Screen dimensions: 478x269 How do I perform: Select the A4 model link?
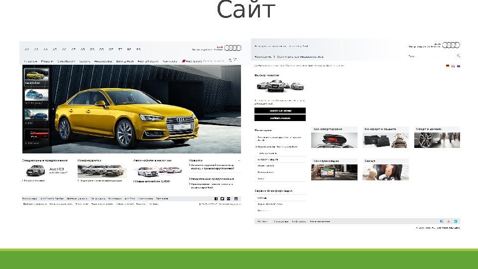[45, 49]
